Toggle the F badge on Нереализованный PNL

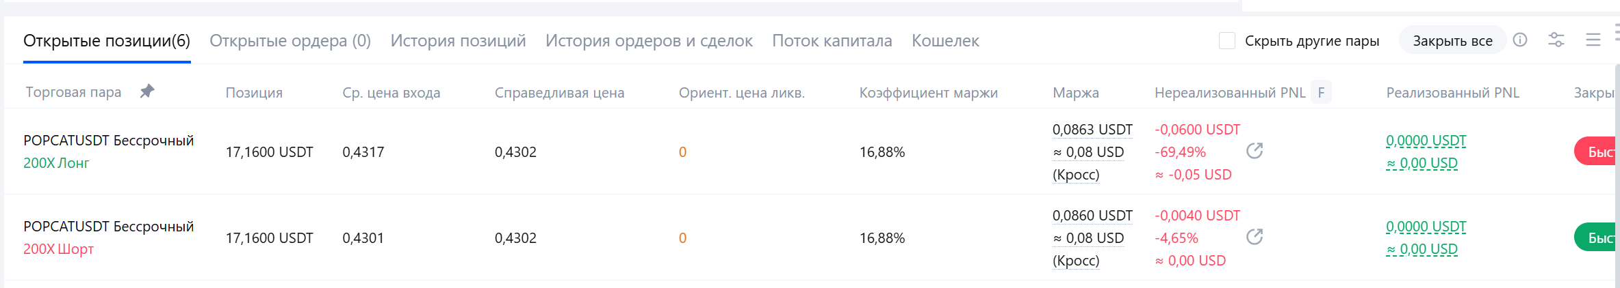point(1321,92)
